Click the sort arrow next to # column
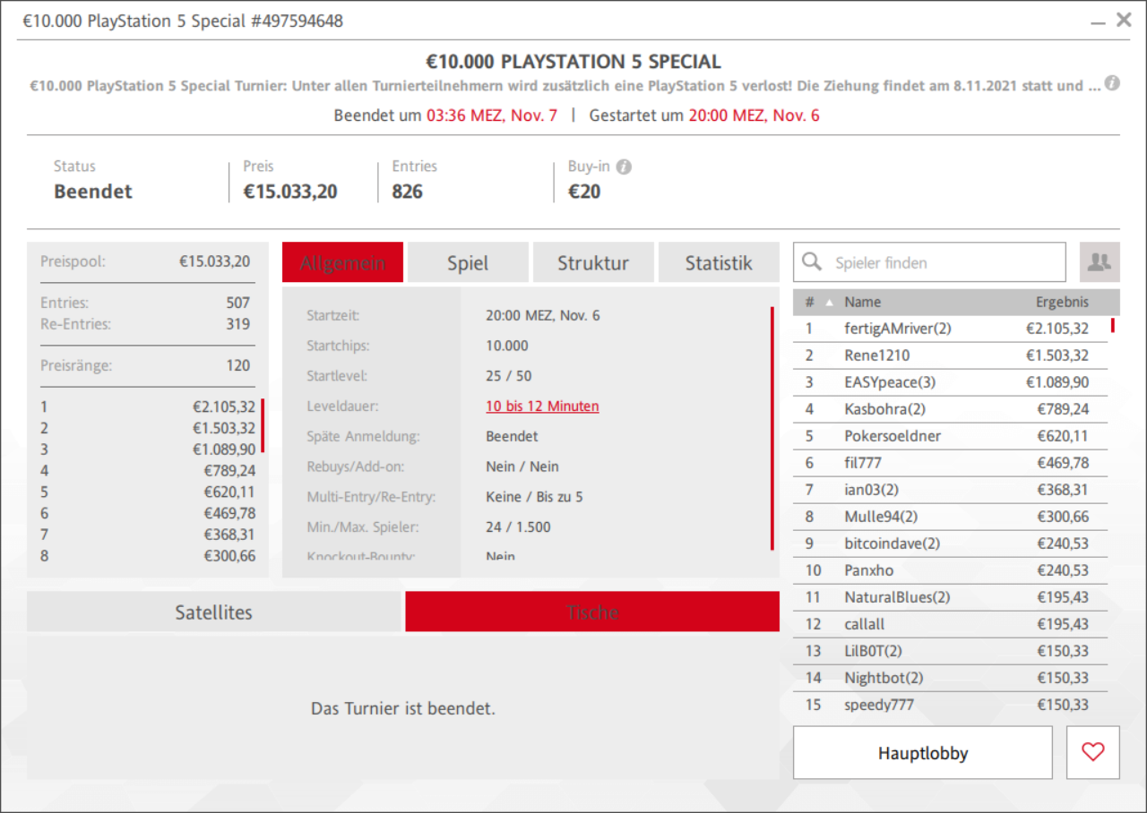The image size is (1147, 813). coord(827,302)
